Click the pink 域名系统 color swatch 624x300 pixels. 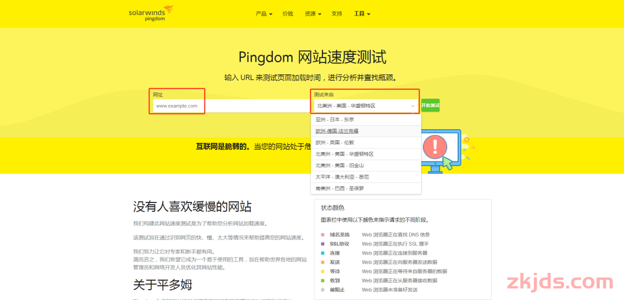point(322,235)
